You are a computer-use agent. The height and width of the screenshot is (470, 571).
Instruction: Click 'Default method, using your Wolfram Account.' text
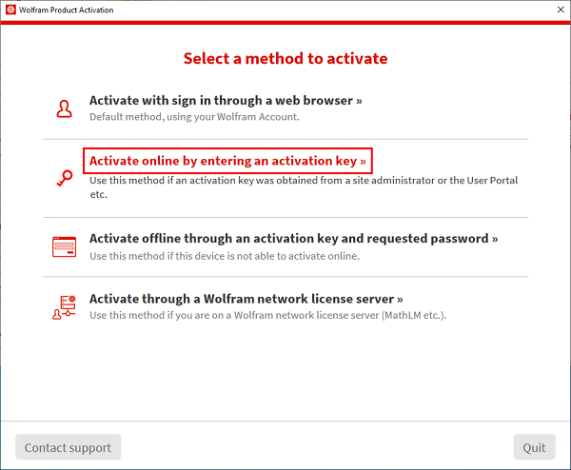194,117
